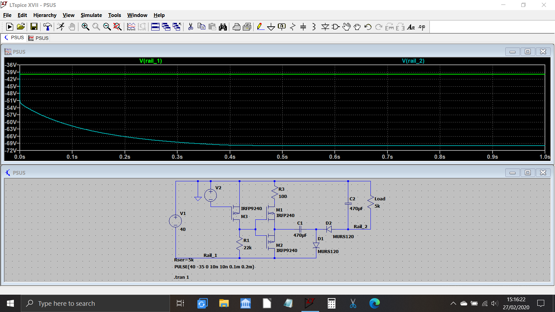The width and height of the screenshot is (555, 312).
Task: Place a Ground symbol
Action: coord(271,27)
